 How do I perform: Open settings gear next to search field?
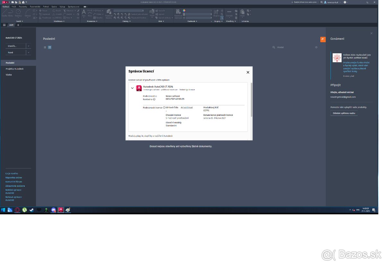pos(316,47)
